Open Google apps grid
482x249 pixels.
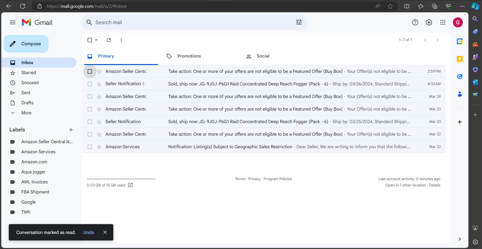443,22
